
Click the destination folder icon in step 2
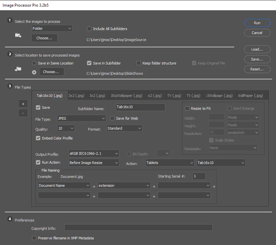(18, 69)
